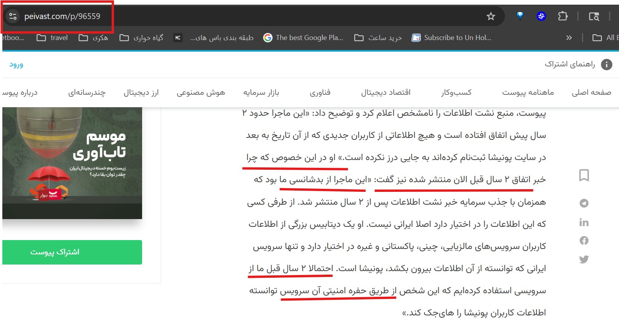Open the blue diamond extension icon
The image size is (619, 329).
(x=520, y=16)
